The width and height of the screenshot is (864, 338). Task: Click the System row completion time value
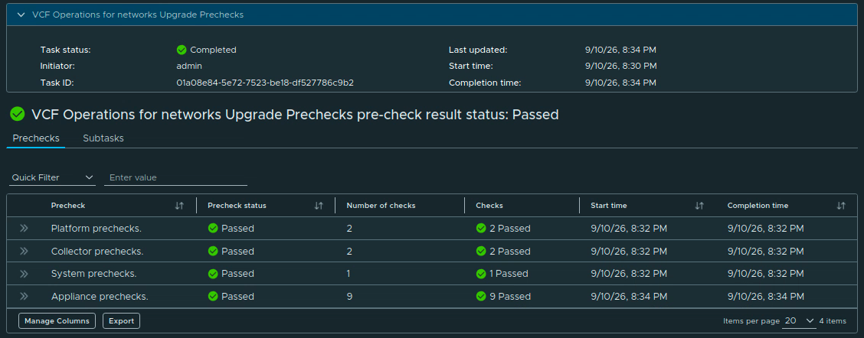coord(765,274)
